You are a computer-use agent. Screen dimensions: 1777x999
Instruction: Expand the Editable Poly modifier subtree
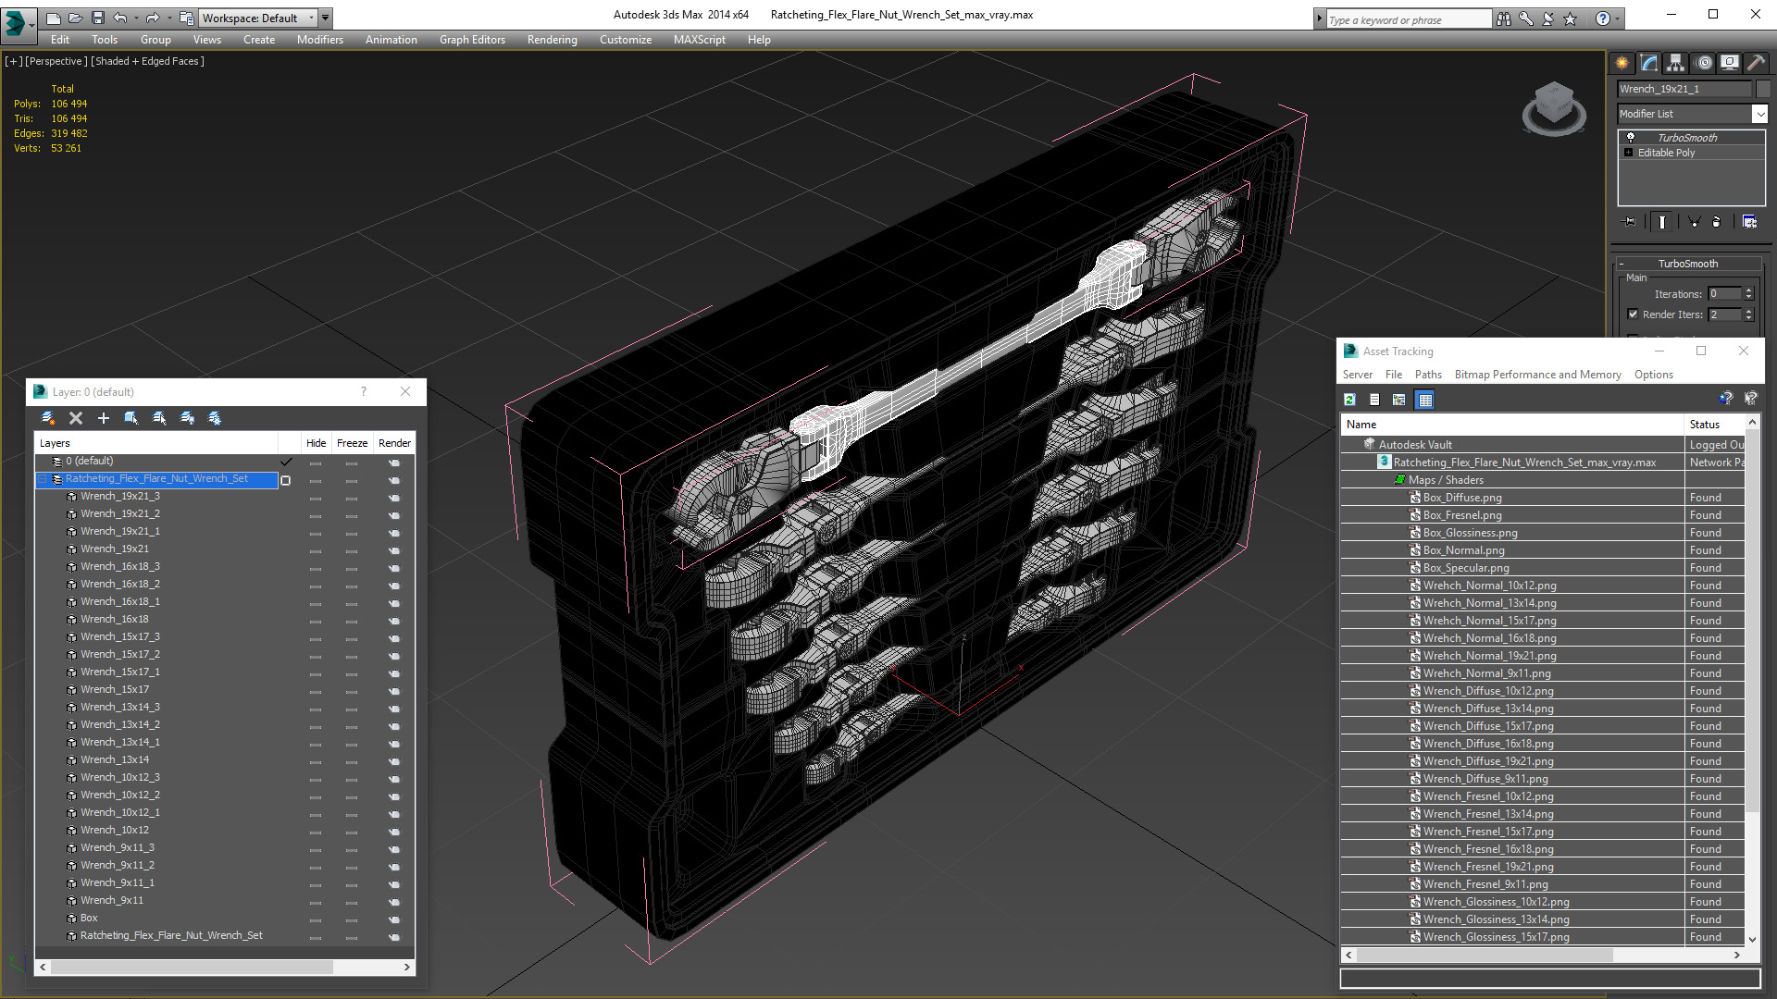(x=1628, y=153)
